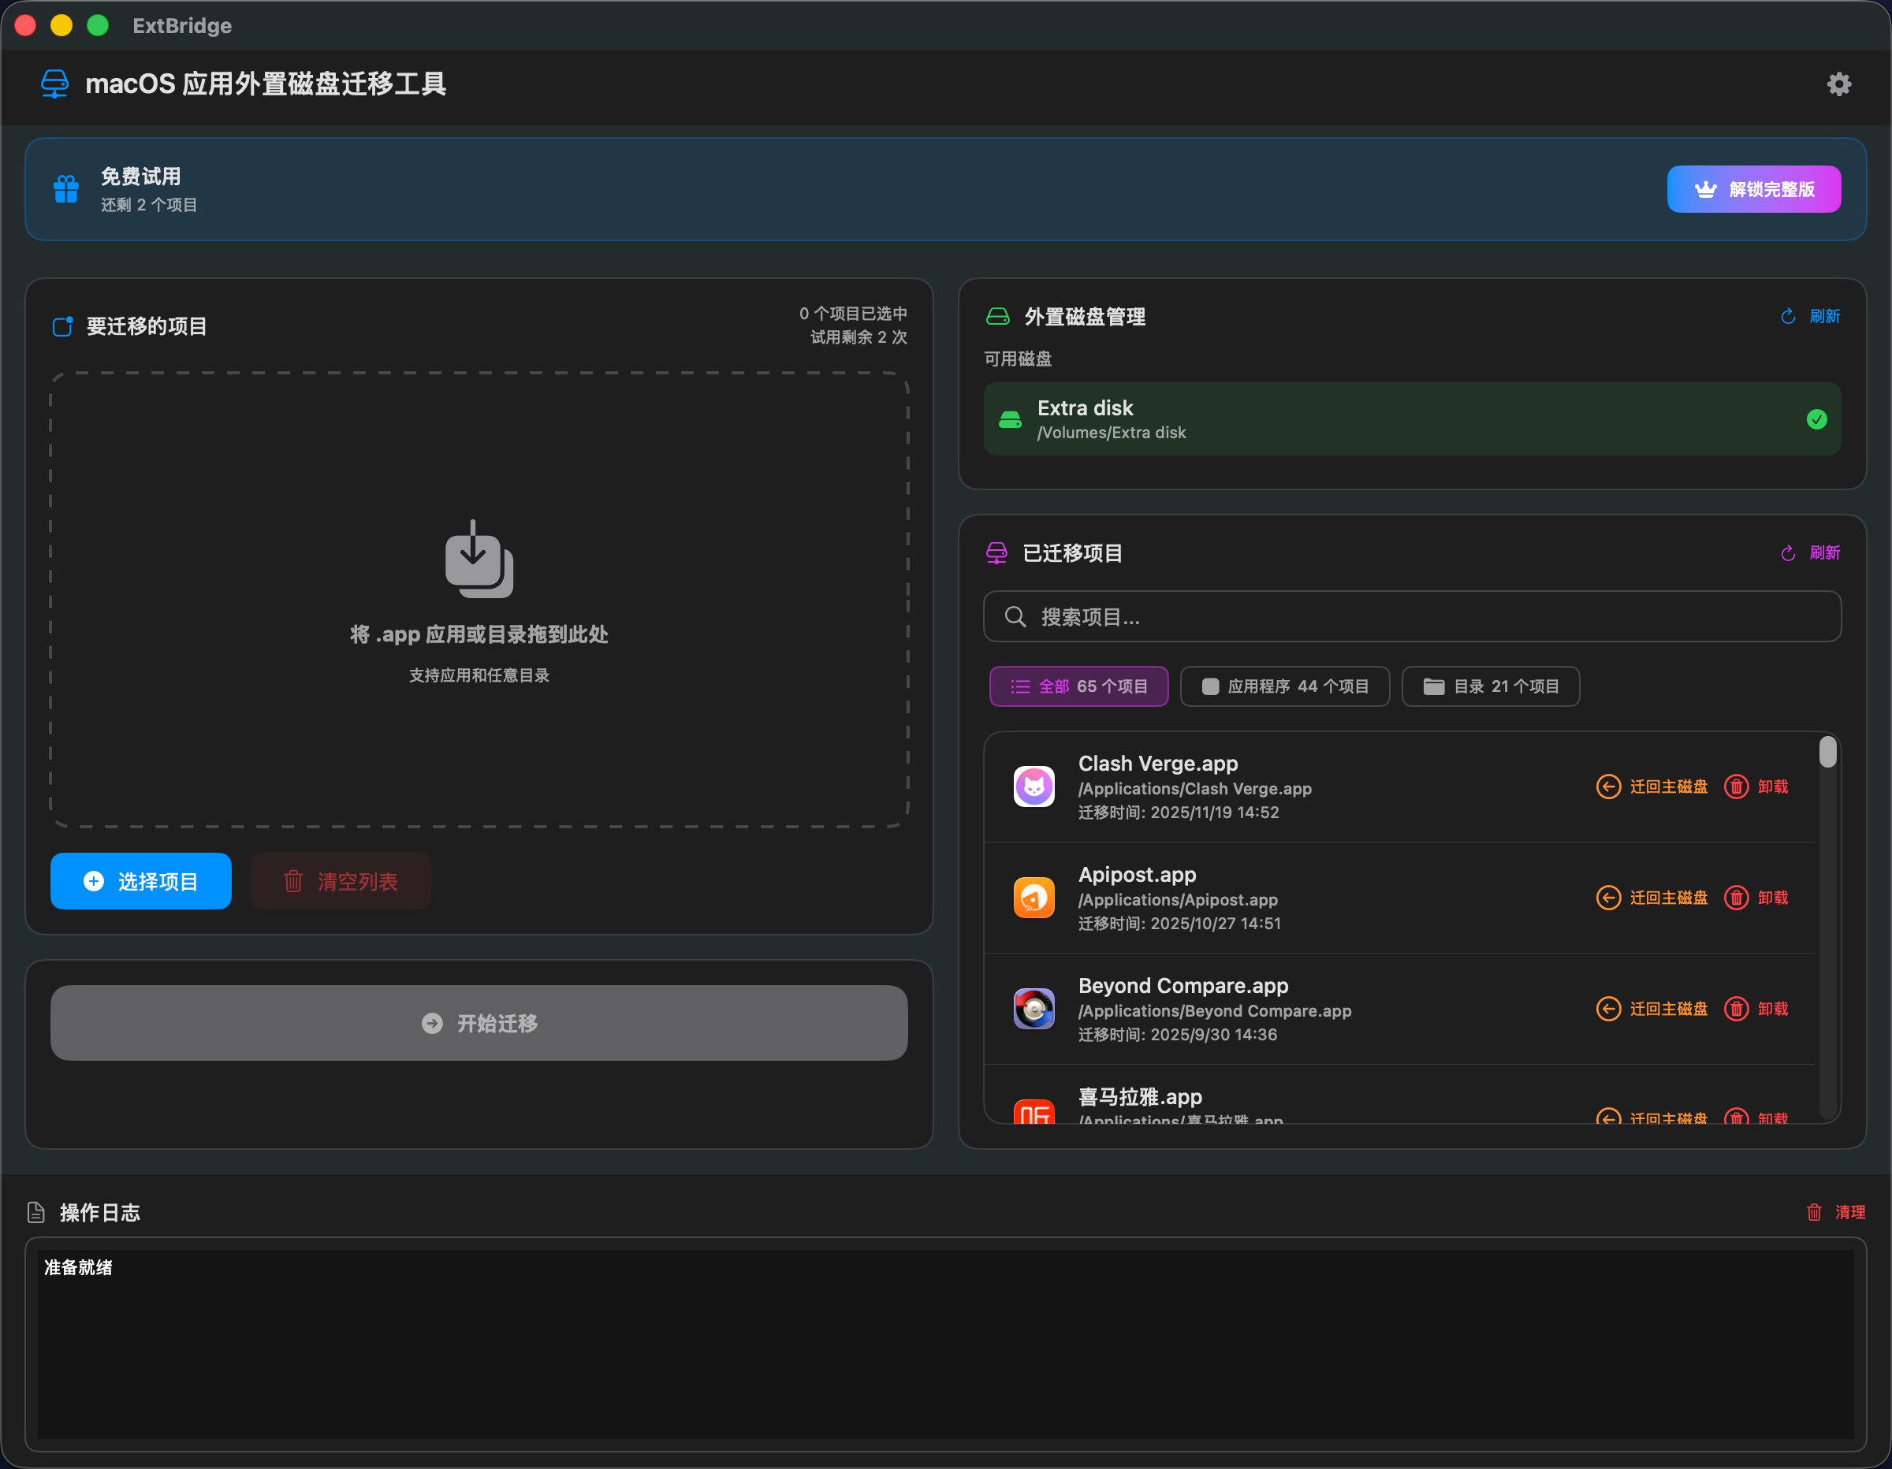Screen dimensions: 1892x1469
Task: Click the 解锁完整版 button
Action: [1753, 189]
